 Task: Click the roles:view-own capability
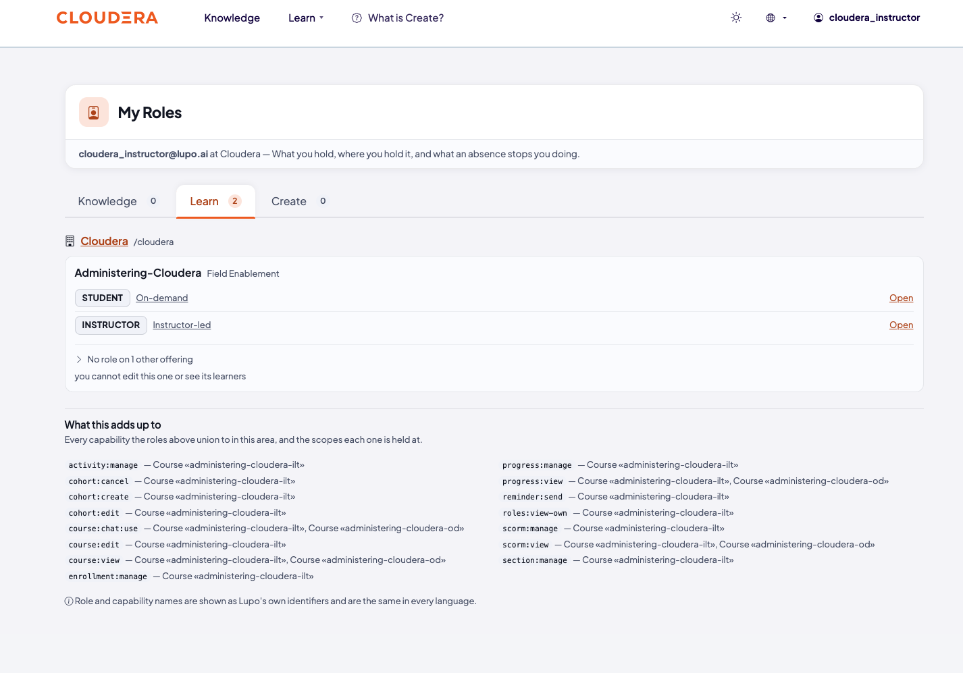(x=535, y=513)
